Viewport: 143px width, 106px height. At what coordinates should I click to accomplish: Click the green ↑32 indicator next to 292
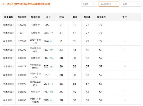(x=52, y=92)
